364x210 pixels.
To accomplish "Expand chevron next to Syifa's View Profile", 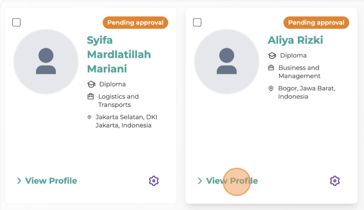I will click(x=19, y=181).
